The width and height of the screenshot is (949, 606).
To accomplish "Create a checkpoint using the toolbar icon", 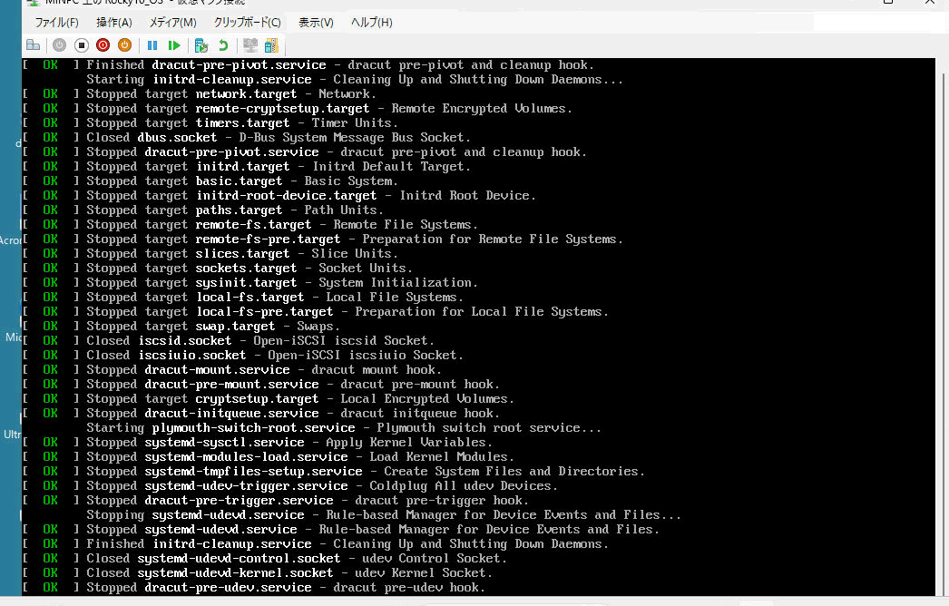I will pos(201,45).
